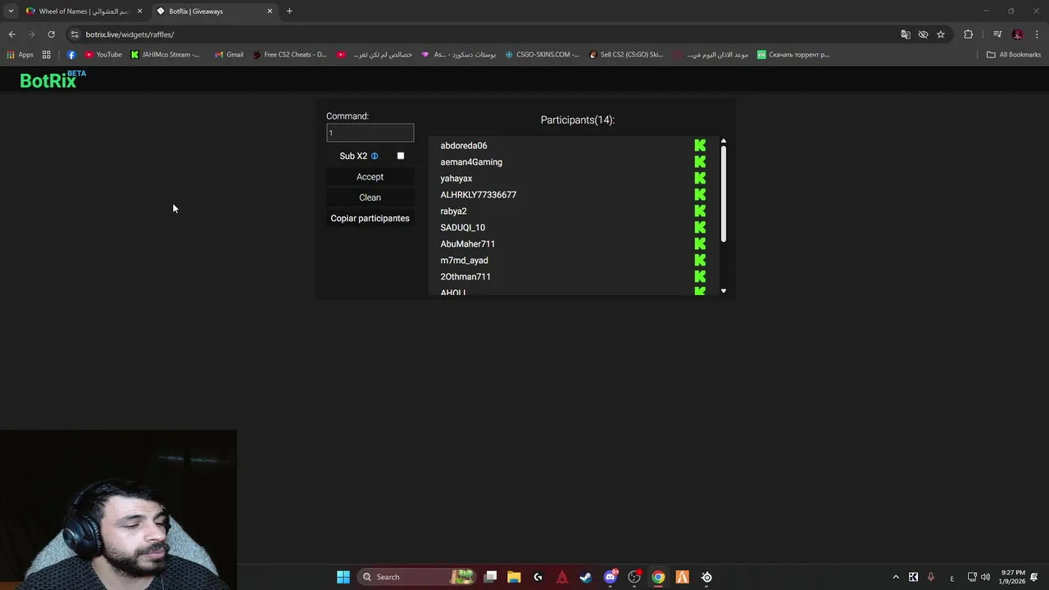
Task: Click the Kick icon beside SADUQI_10
Action: coord(700,227)
